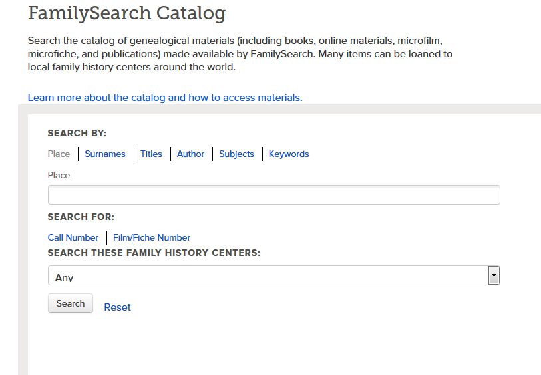541x375 pixels.
Task: Reset the catalog search form
Action: (117, 307)
